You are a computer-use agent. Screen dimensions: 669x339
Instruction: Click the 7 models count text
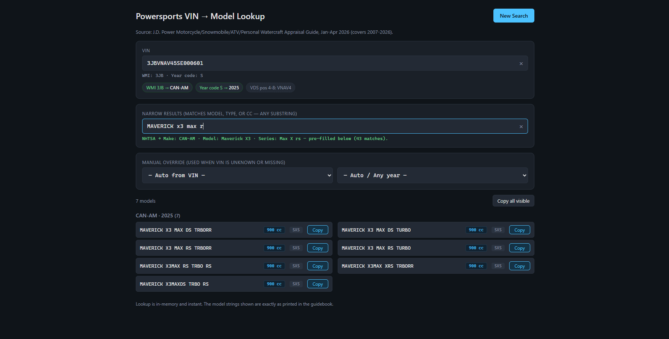(146, 201)
